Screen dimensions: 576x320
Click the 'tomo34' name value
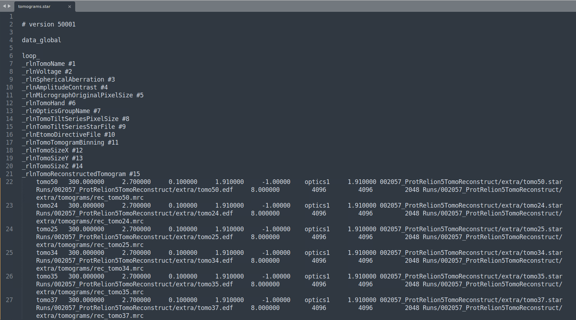(47, 253)
